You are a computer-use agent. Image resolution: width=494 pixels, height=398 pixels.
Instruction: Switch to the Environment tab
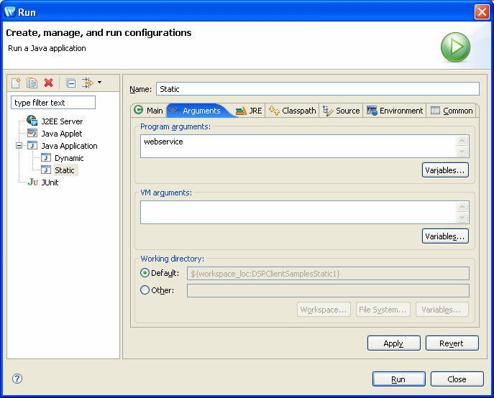pyautogui.click(x=395, y=111)
